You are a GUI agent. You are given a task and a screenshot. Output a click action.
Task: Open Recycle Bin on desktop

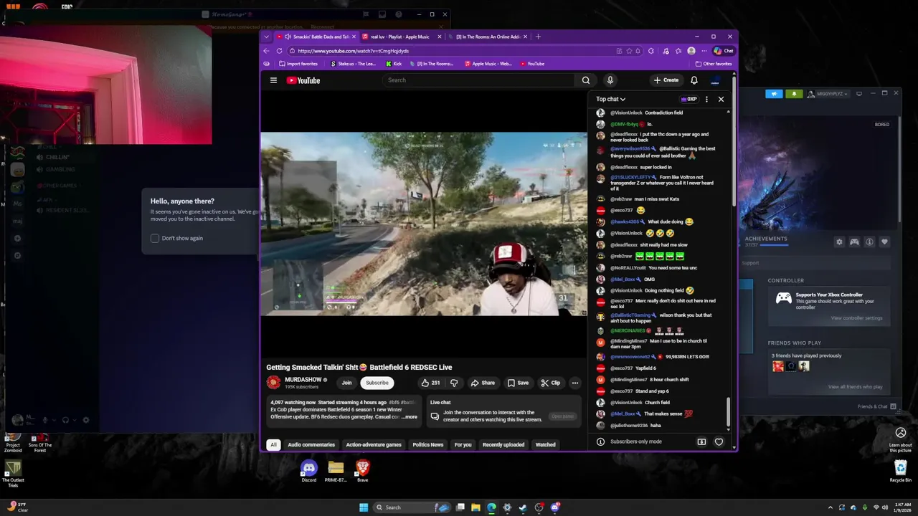pos(901,471)
